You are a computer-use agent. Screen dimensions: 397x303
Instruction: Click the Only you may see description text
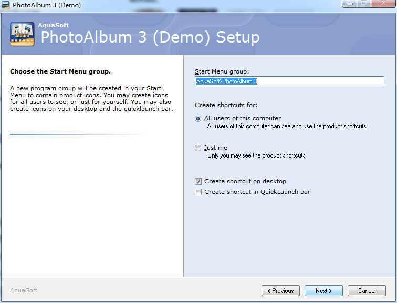pos(256,155)
